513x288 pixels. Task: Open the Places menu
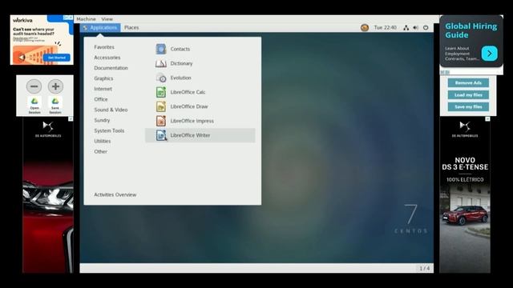pos(131,28)
